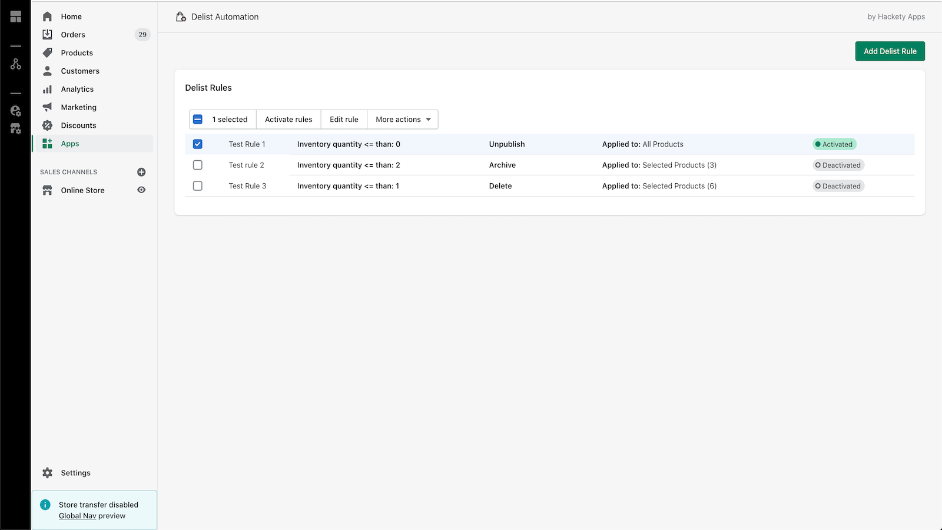
Task: Toggle Online Store visibility with the eye icon
Action: click(141, 190)
